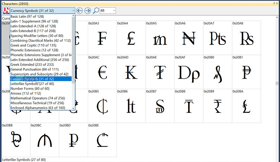Pick Mathematical Operators from the list
Screen dimensions: 280x162
(x=38, y=98)
